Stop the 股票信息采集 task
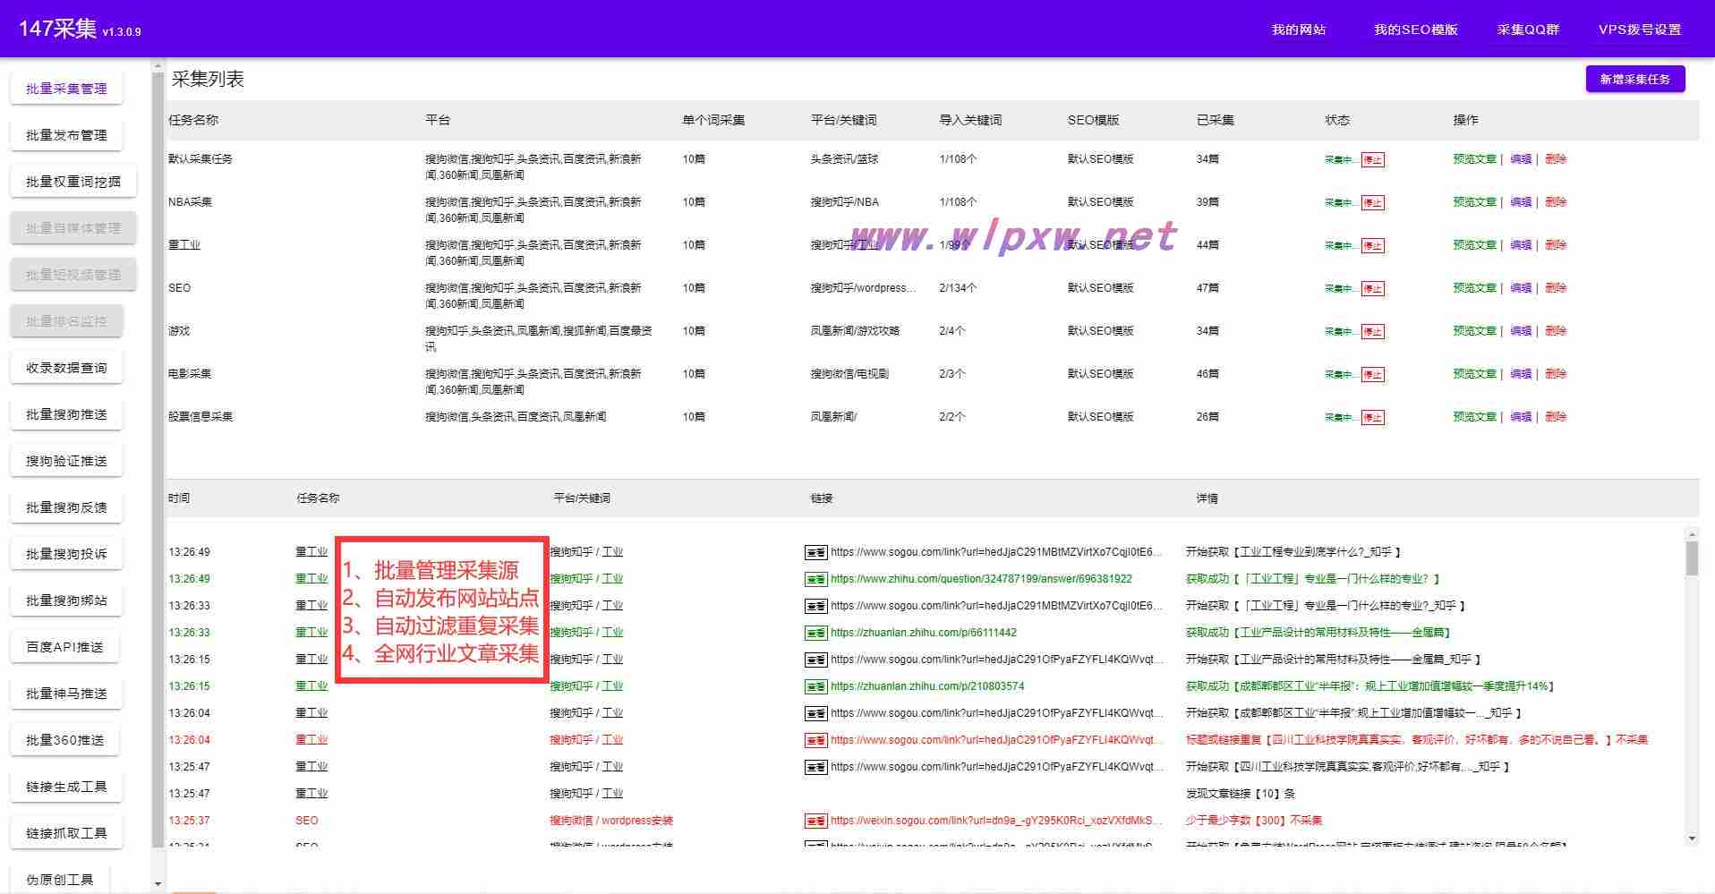 tap(1372, 418)
